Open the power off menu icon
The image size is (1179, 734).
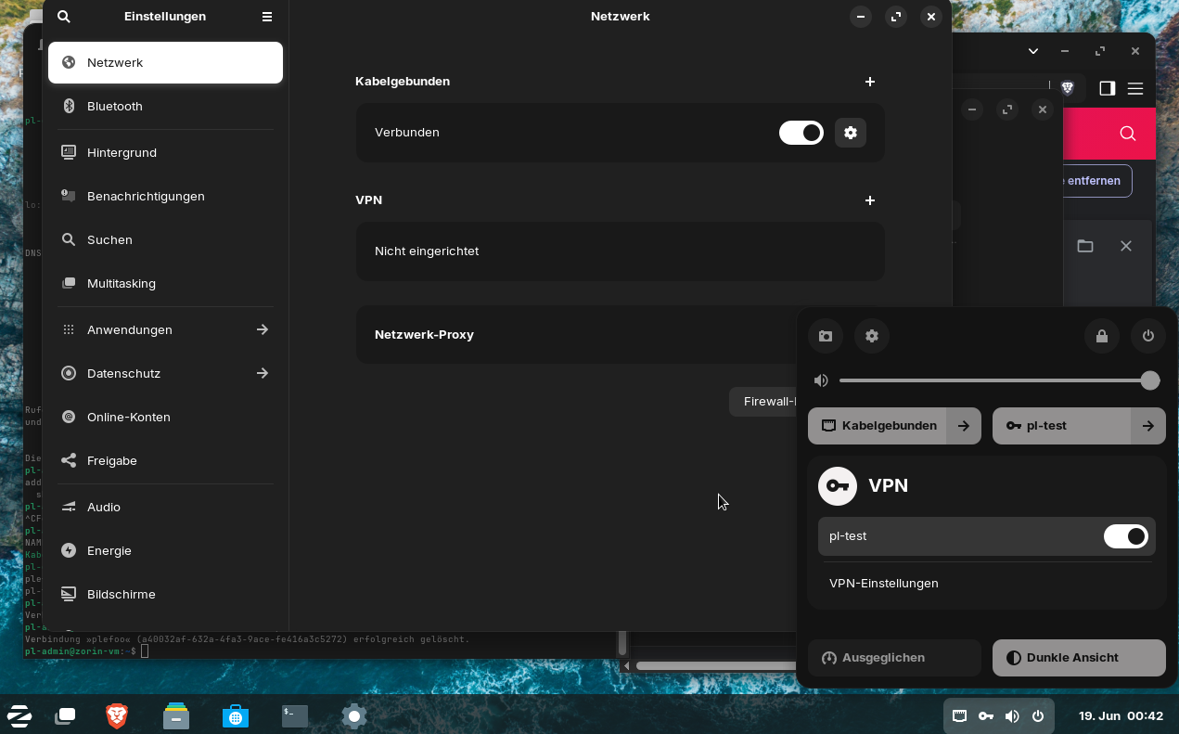[x=1148, y=336]
